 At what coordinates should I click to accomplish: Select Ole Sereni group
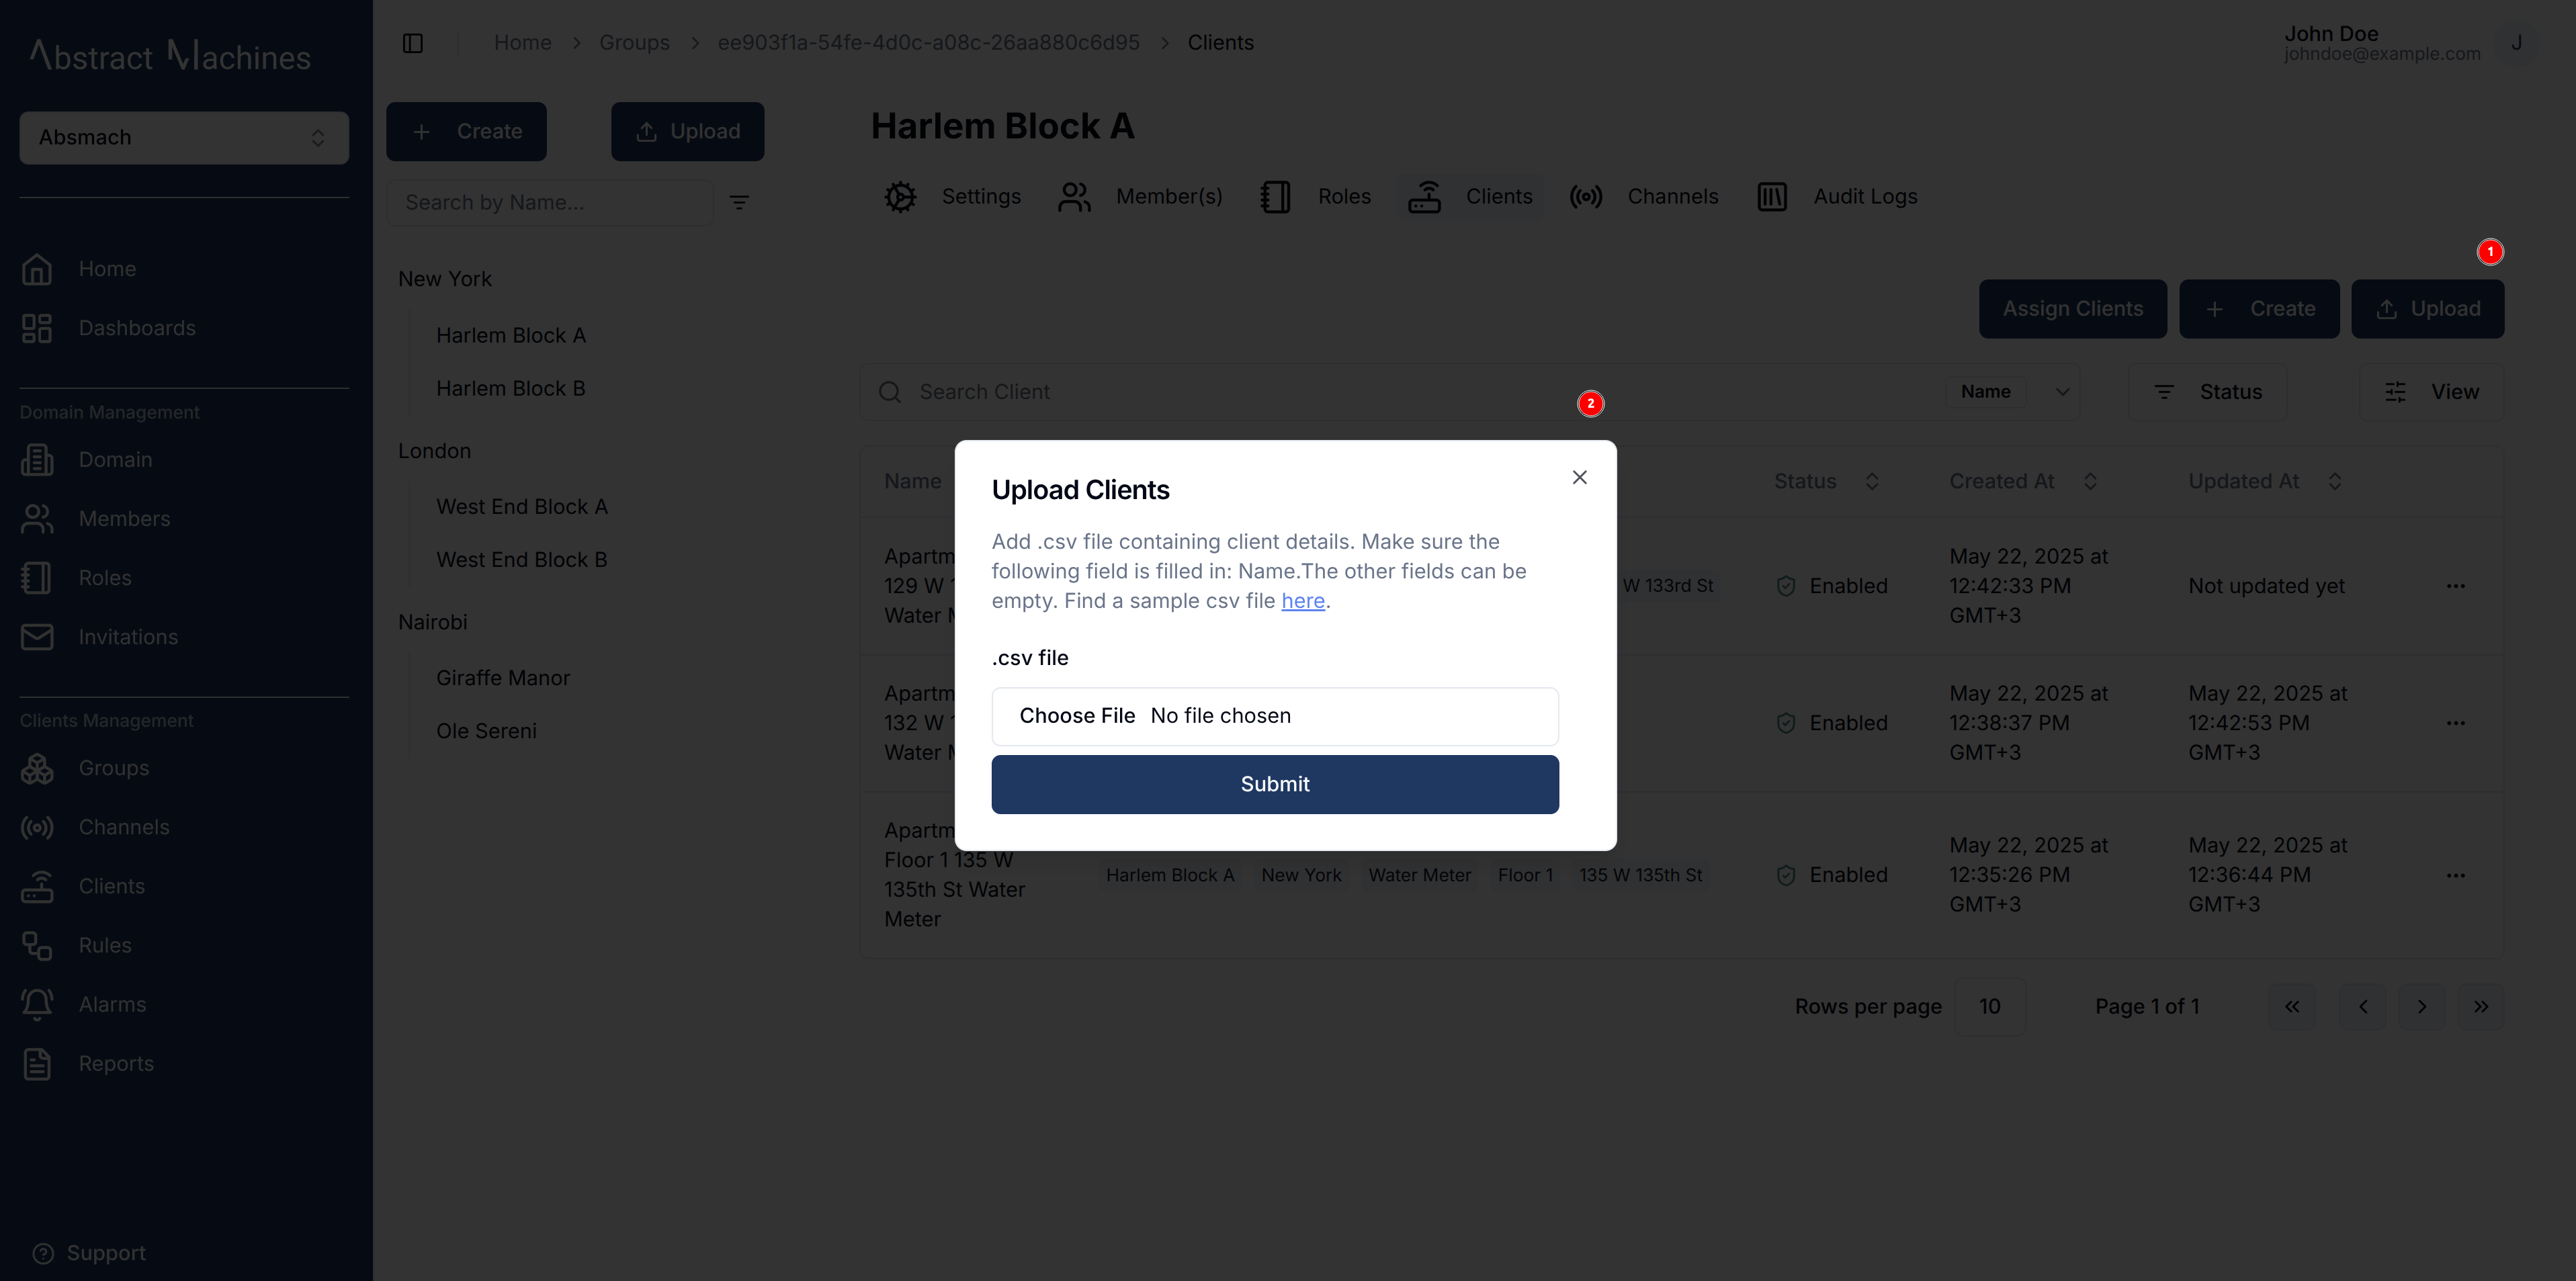[487, 731]
